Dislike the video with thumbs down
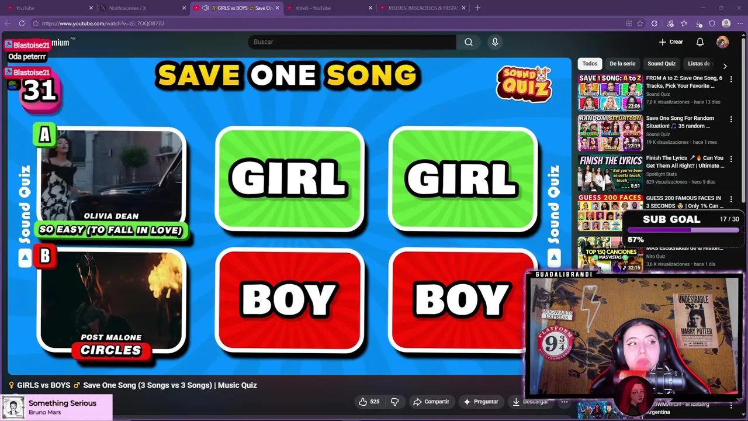This screenshot has height=421, width=748. (x=394, y=402)
